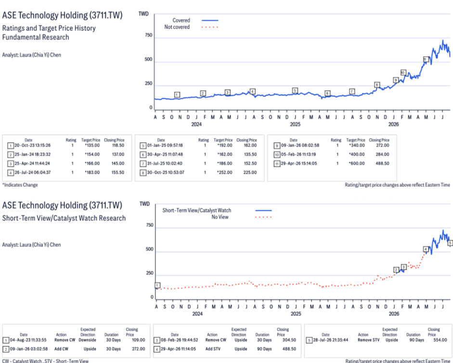Click marker 1 at the start of the Catalyst Watch chart
The width and height of the screenshot is (453, 363).
tap(157, 285)
